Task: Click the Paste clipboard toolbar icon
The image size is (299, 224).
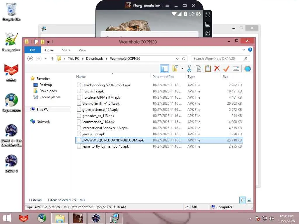Action: (208, 69)
